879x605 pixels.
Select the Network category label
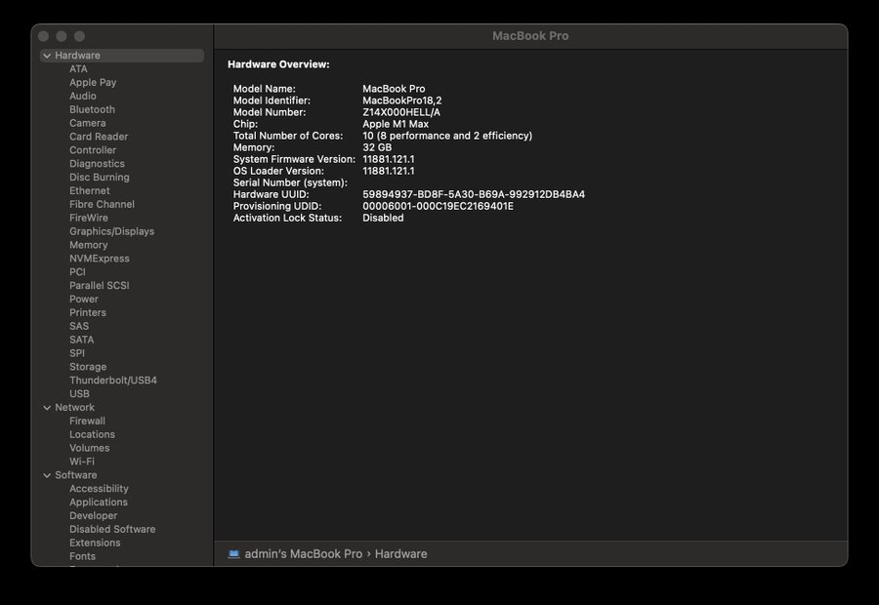point(74,408)
